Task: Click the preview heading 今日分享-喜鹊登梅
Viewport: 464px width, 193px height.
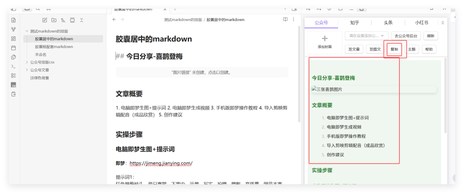Action: 333,78
